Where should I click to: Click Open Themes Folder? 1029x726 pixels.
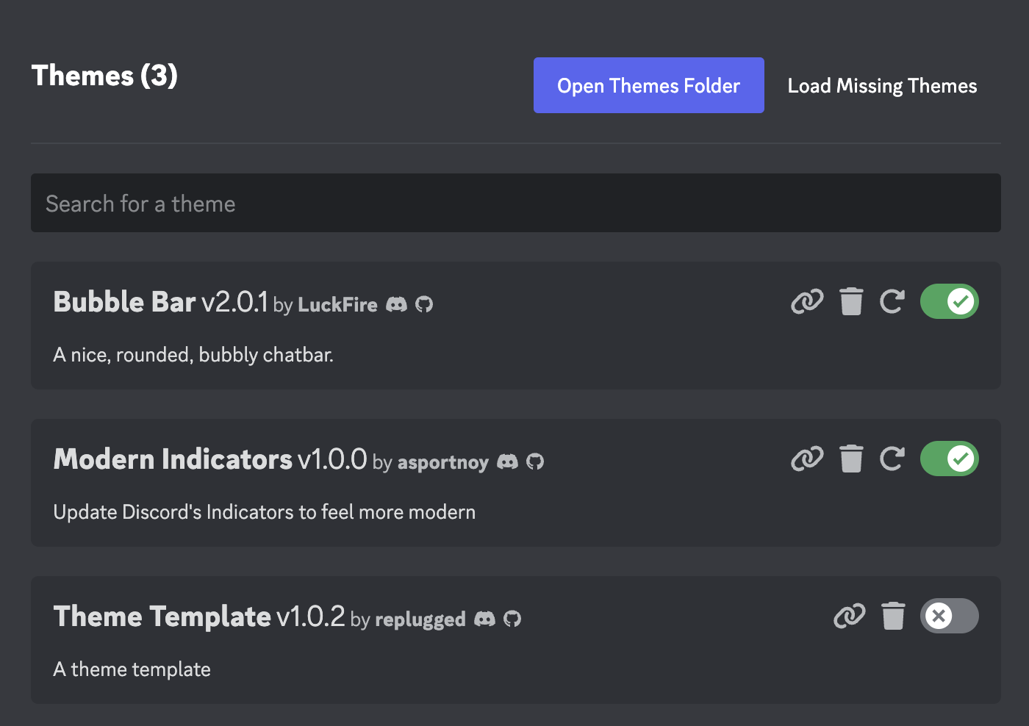(x=648, y=85)
